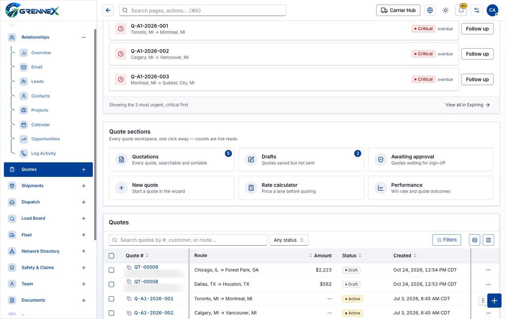The height and width of the screenshot is (319, 510).
Task: Open row actions for QT-00009
Action: point(488,270)
